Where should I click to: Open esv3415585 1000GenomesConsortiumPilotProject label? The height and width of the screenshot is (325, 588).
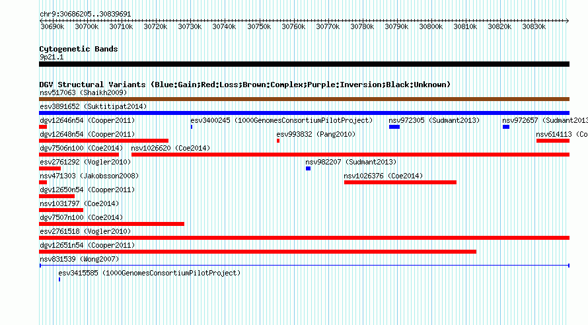(x=149, y=273)
